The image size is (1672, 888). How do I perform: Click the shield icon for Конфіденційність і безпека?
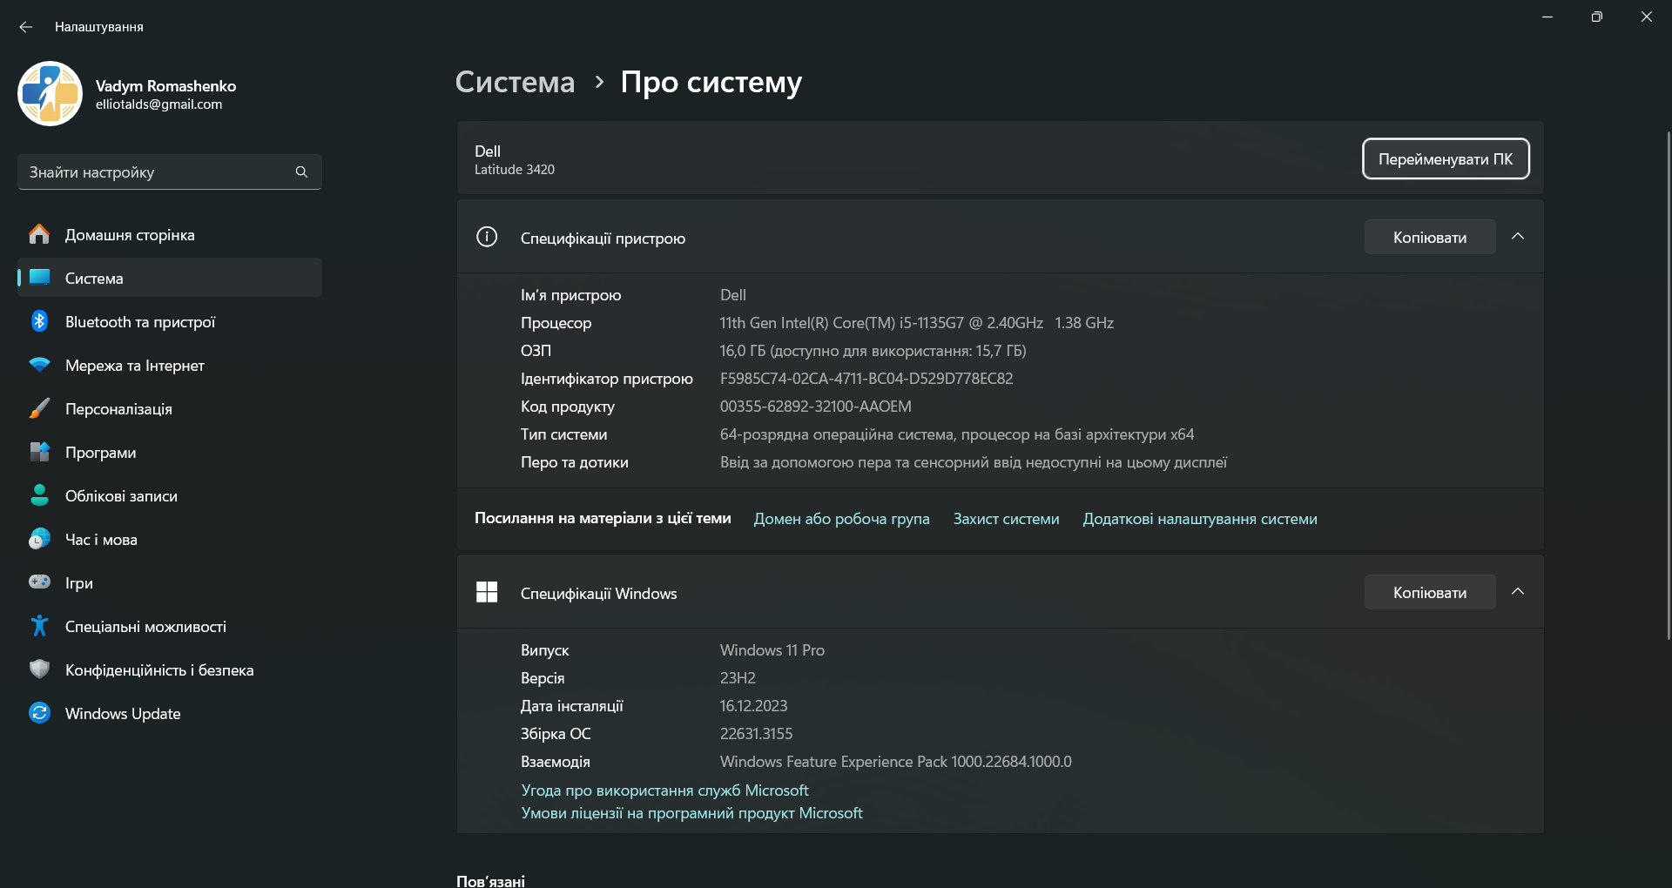(39, 669)
